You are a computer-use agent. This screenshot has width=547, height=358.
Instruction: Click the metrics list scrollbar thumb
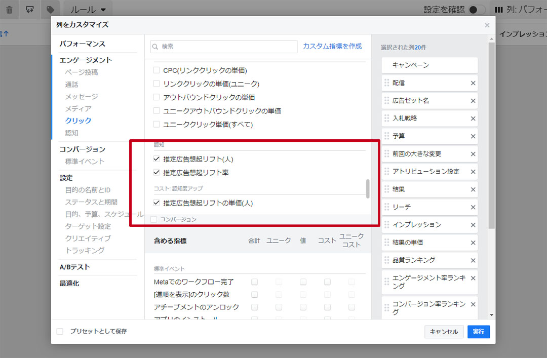coord(368,188)
